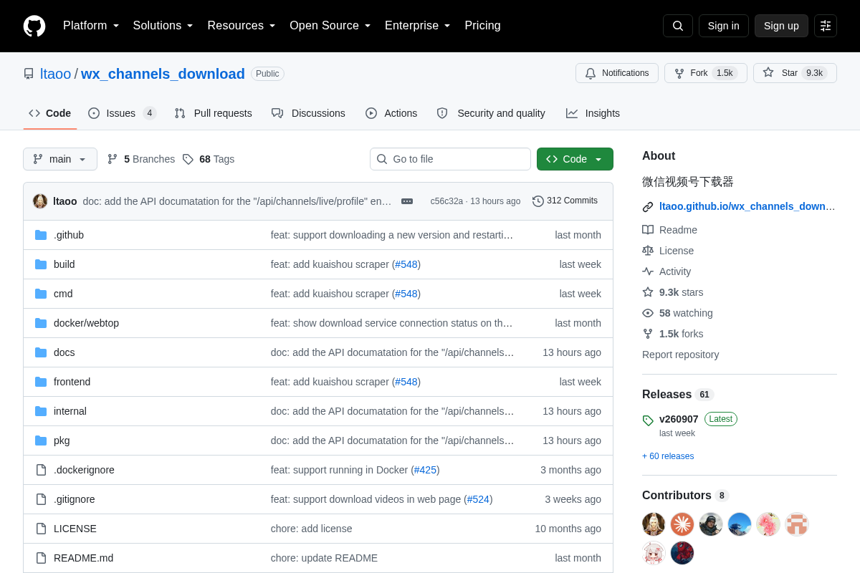
Task: Fork the repository using Fork button
Action: point(706,73)
